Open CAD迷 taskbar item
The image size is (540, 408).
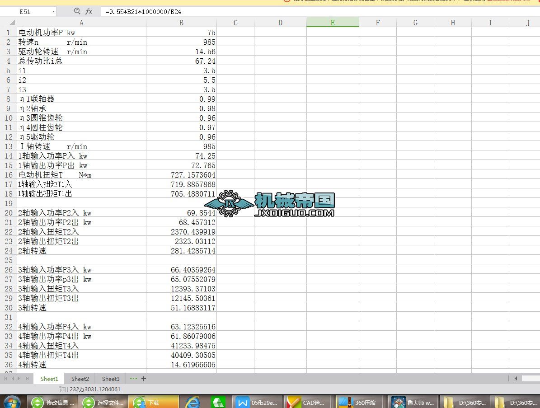[308, 402]
